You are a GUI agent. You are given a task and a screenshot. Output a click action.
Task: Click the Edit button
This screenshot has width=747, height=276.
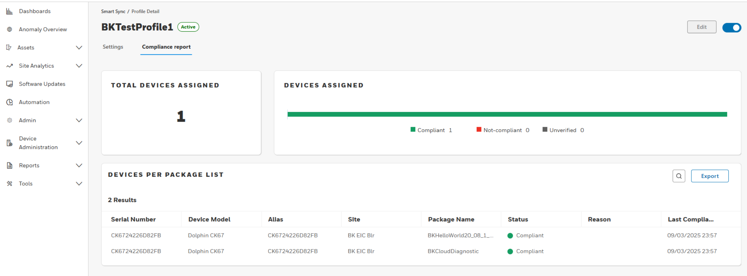pos(701,27)
